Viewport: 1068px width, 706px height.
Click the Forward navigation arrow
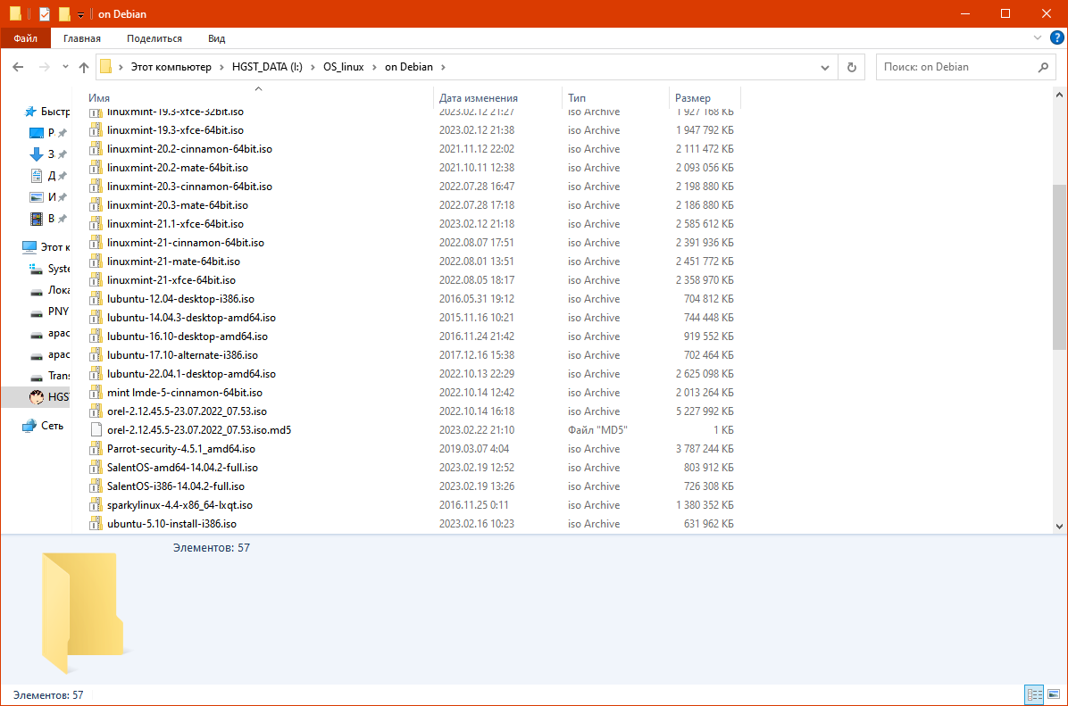tap(45, 67)
